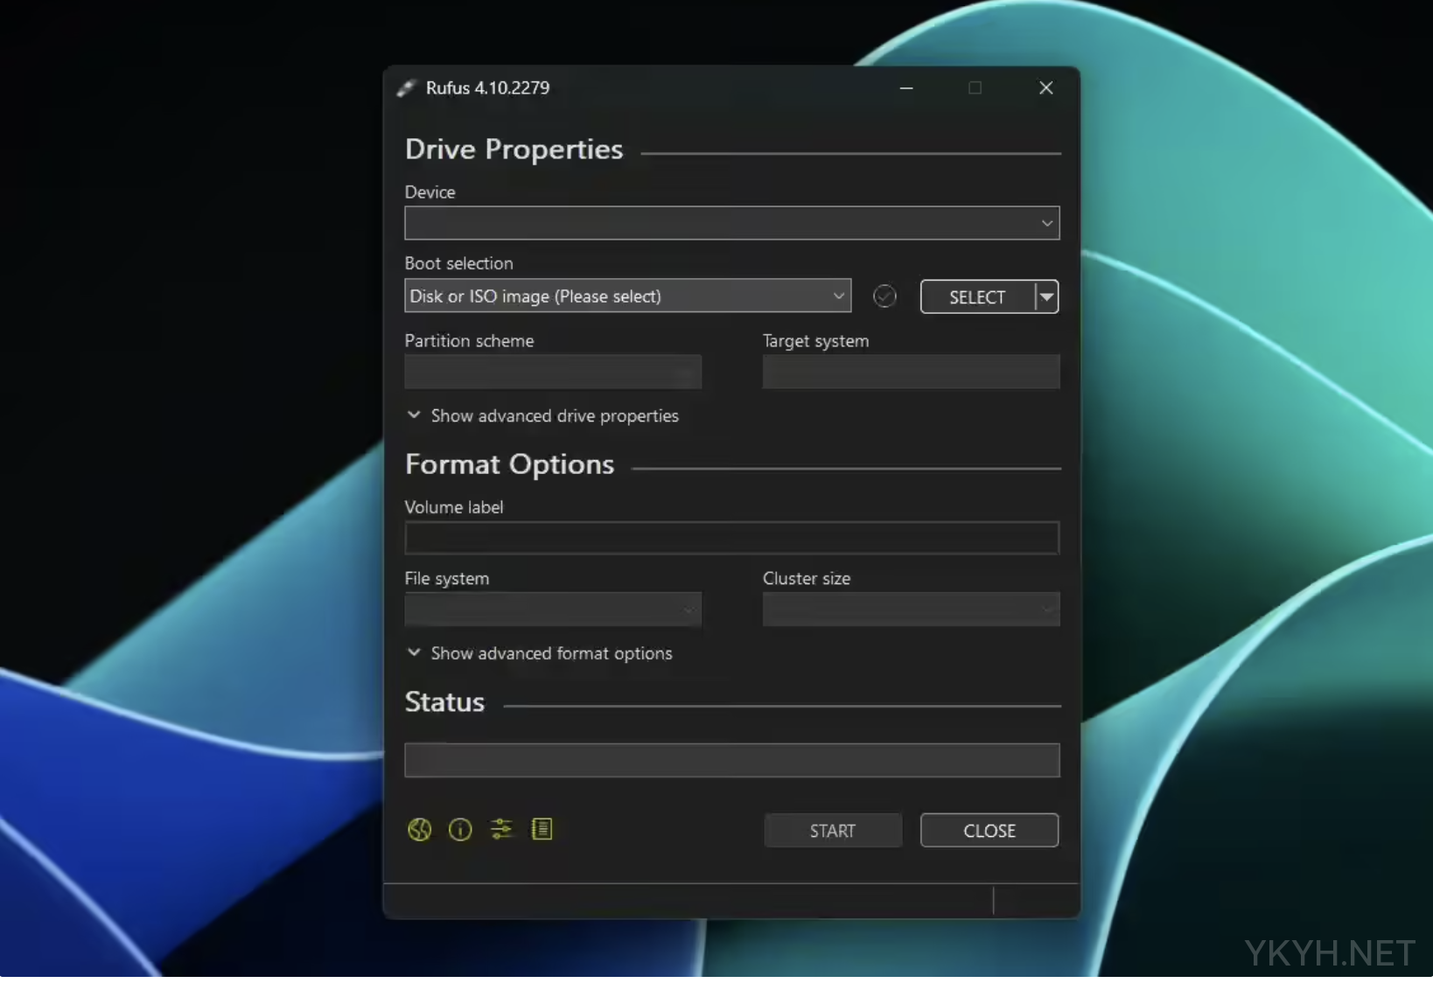Click the Rufus icon in the title bar

coord(406,87)
